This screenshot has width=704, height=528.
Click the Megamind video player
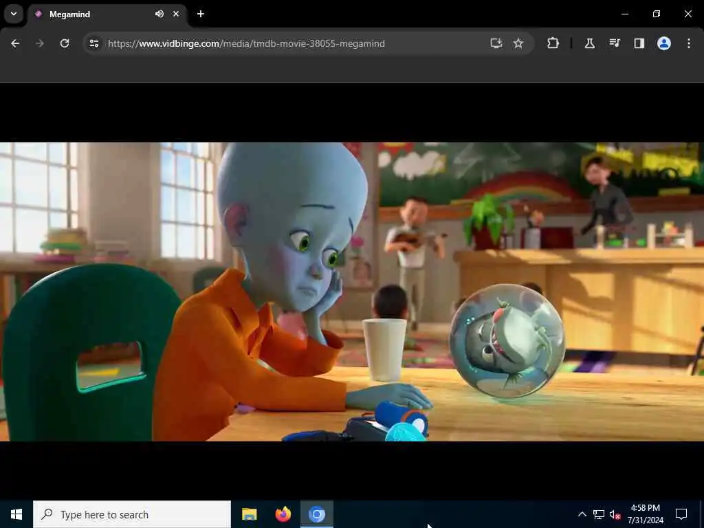[352, 291]
